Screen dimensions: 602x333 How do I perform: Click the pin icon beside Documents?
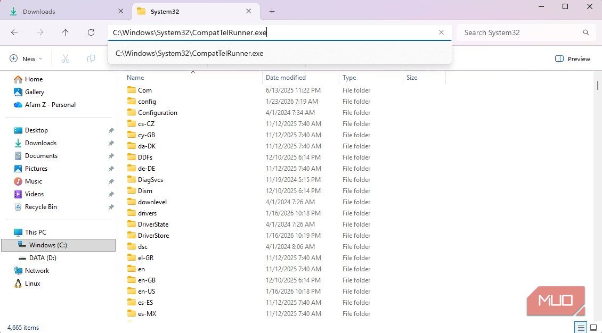111,156
